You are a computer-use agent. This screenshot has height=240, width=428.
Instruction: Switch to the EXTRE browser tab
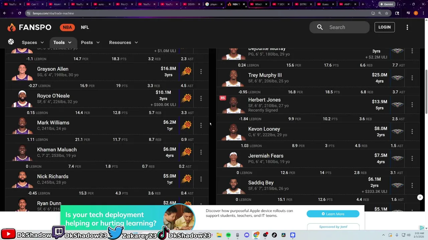(304, 4)
